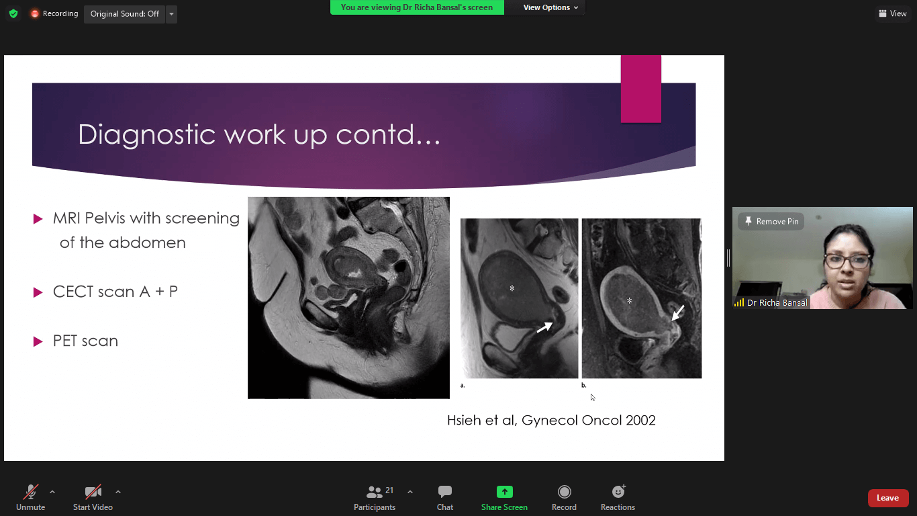
Task: Open the Reactions emoji menu
Action: tap(618, 497)
